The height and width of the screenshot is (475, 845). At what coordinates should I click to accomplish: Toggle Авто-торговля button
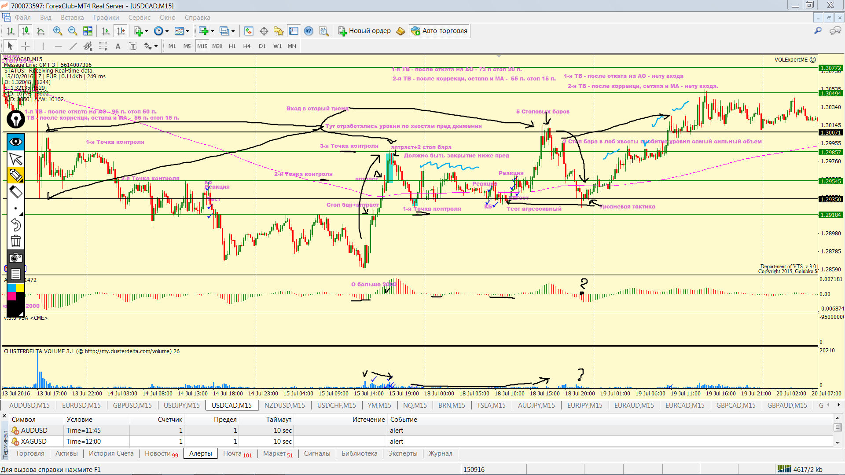point(439,31)
